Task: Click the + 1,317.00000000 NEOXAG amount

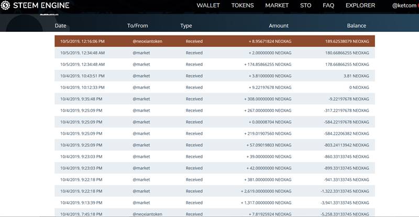Action: click(x=266, y=202)
